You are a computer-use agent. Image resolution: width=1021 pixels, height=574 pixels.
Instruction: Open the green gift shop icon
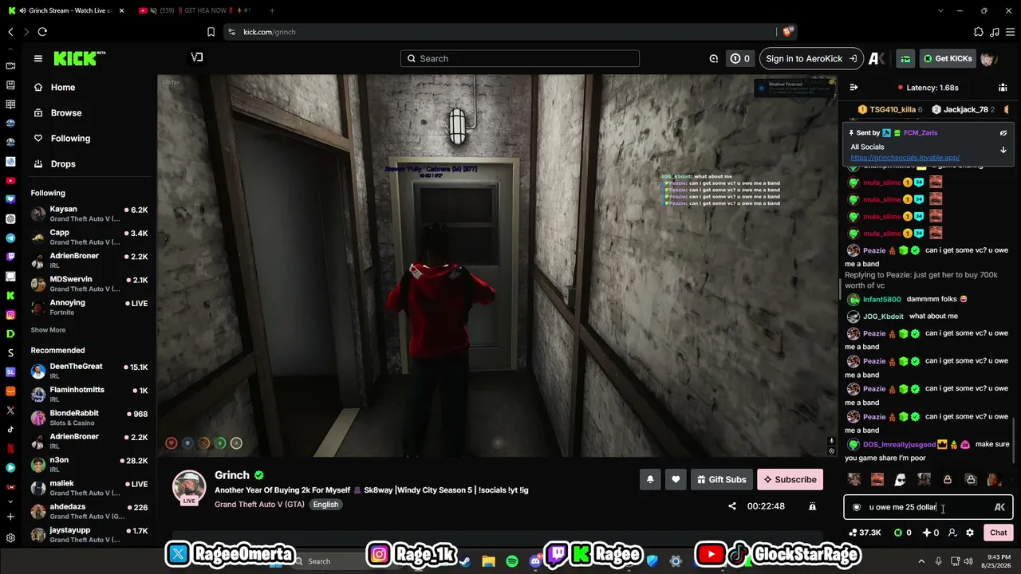[905, 58]
